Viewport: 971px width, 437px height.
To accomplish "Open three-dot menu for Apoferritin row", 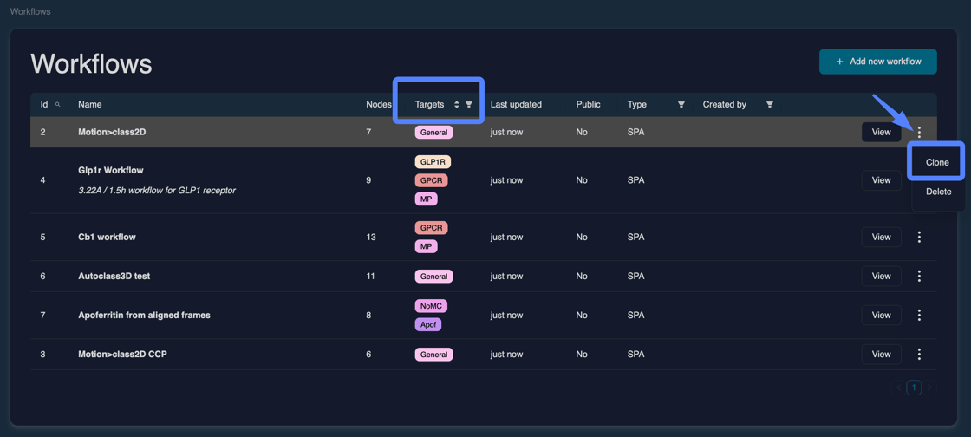I will [x=919, y=315].
